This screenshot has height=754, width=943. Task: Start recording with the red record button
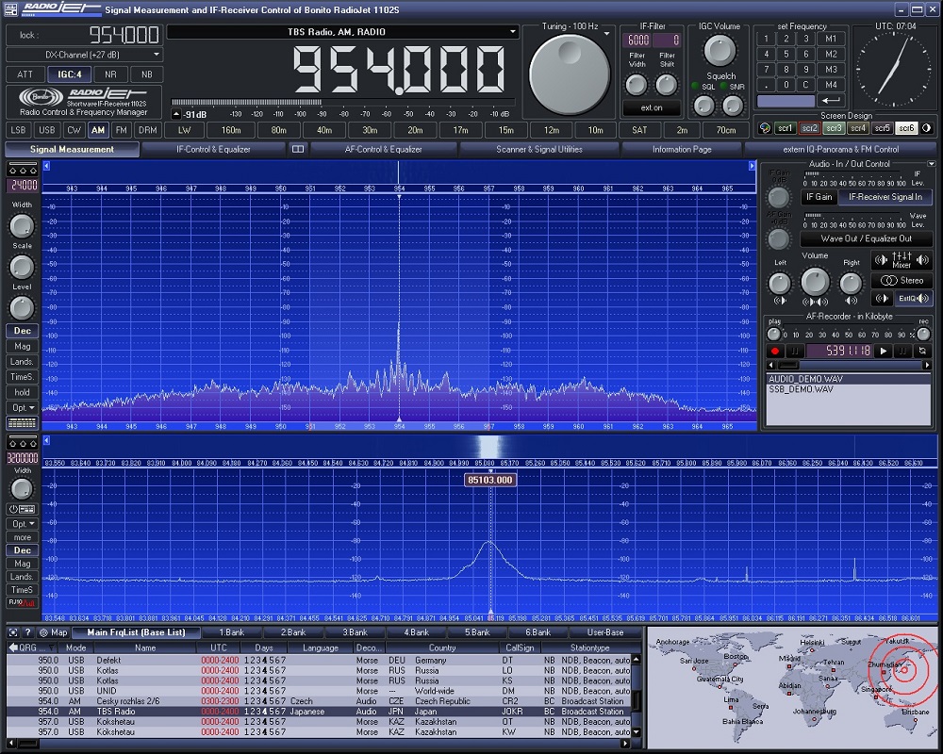click(775, 352)
